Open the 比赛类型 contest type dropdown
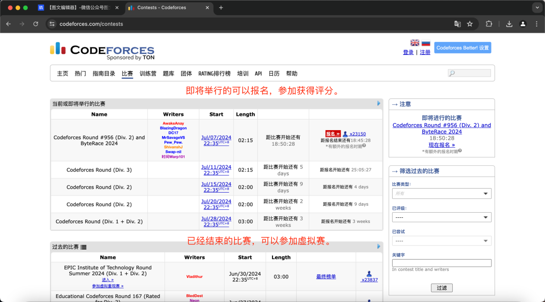This screenshot has height=302, width=545. tap(442, 193)
